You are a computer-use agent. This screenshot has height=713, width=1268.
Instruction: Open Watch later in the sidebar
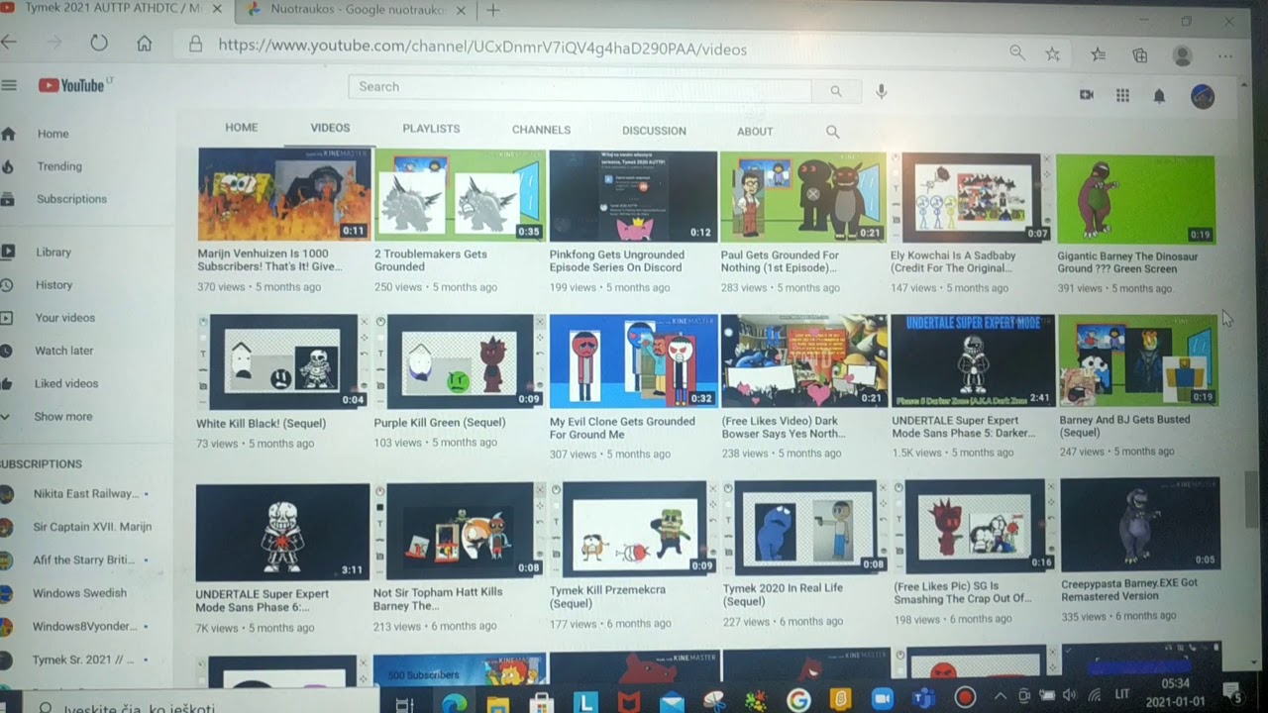[x=63, y=351]
